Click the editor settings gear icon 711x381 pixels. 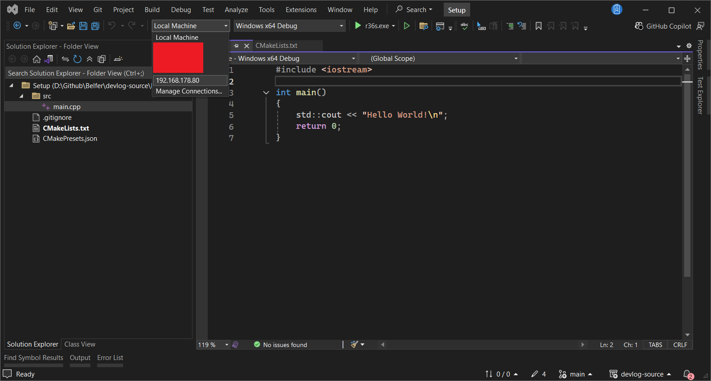[x=689, y=46]
